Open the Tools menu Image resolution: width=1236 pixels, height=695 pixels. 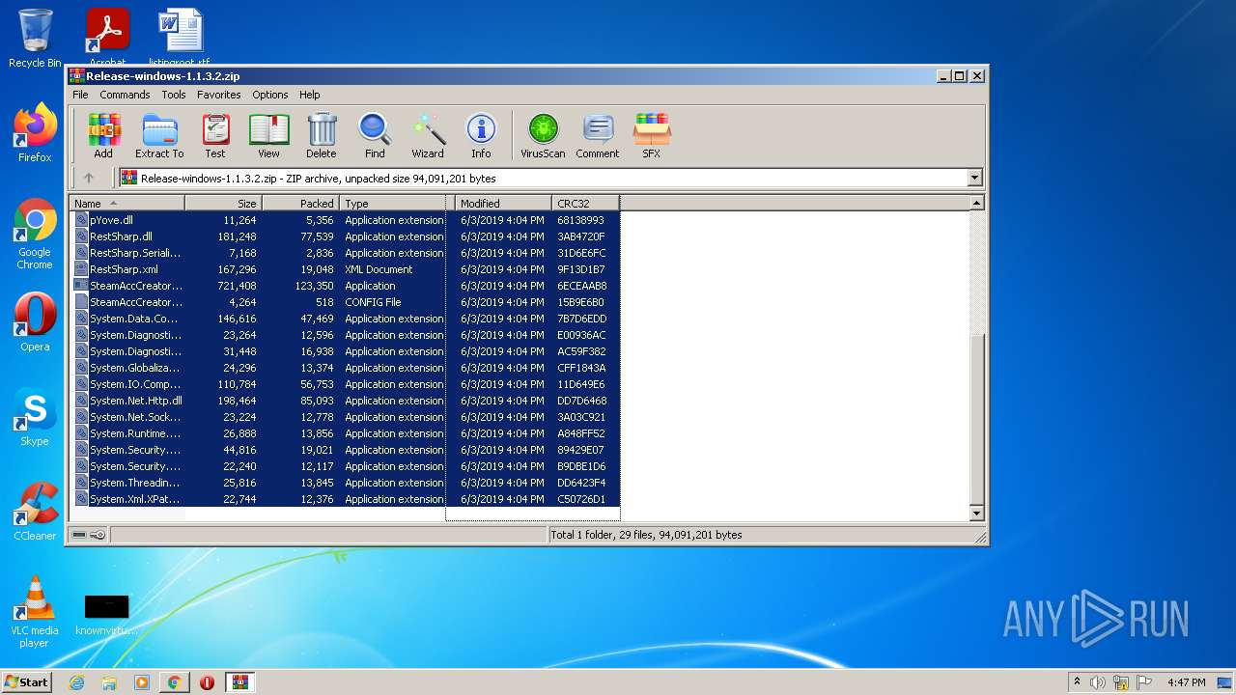174,95
